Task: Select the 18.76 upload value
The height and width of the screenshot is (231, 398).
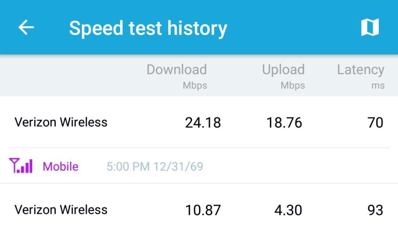Action: point(284,123)
